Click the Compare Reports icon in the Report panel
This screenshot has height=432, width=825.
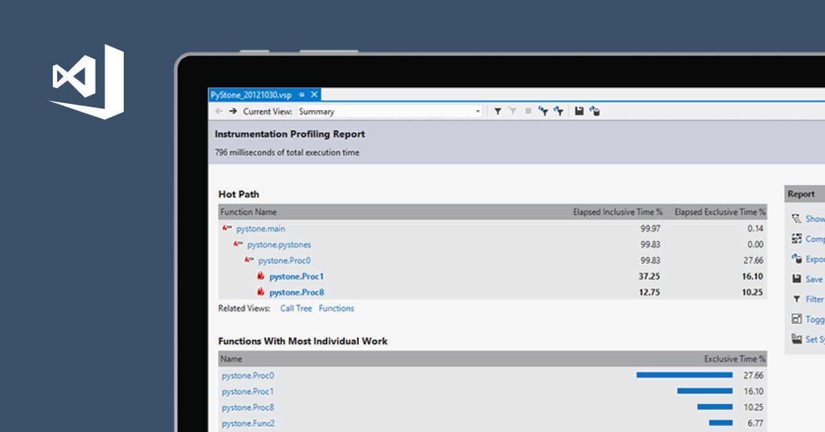[x=796, y=239]
